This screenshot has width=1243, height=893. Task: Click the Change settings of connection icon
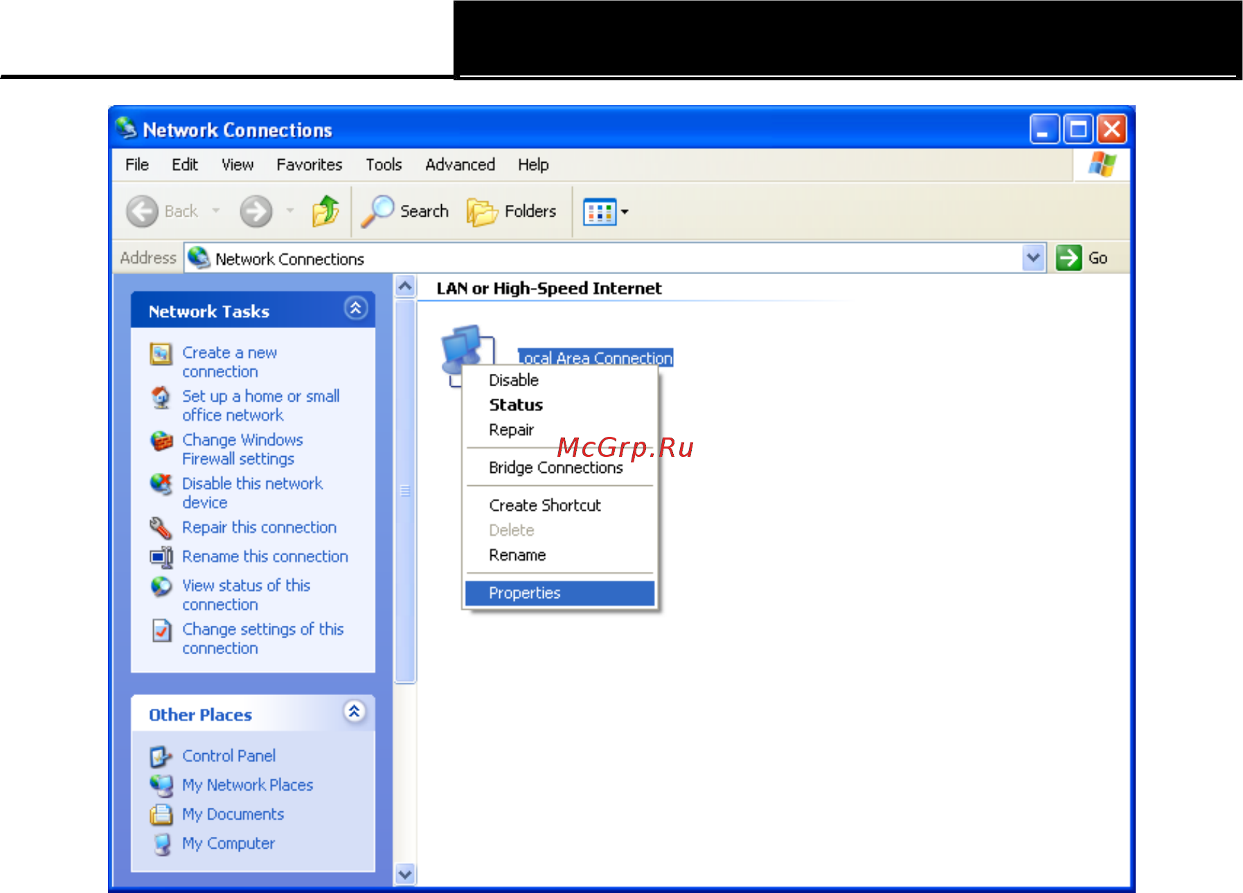point(161,630)
